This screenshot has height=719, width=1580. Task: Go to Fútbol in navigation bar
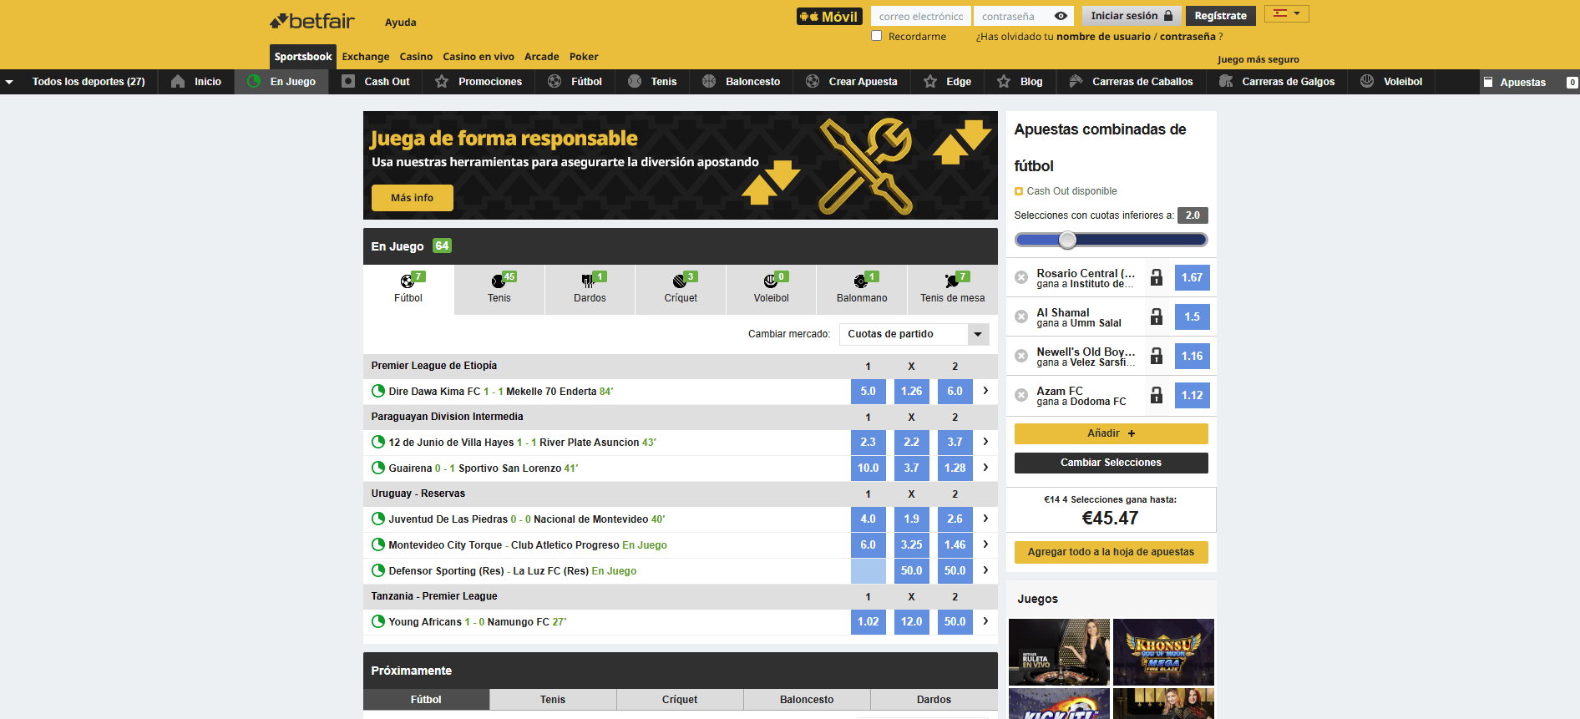(575, 82)
